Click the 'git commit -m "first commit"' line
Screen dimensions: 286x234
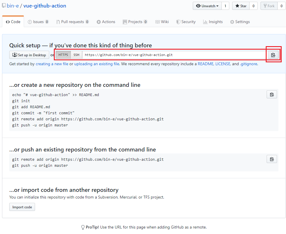coord(43,113)
